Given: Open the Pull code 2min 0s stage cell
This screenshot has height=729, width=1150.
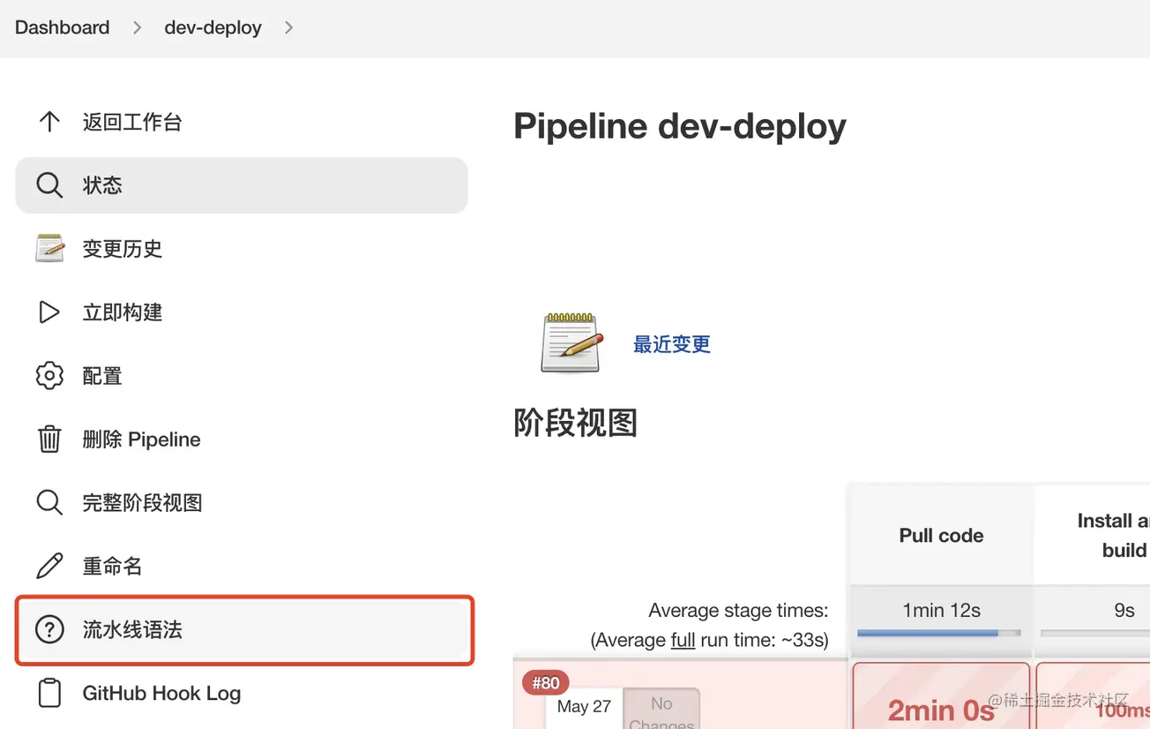Looking at the screenshot, I should click(x=941, y=702).
